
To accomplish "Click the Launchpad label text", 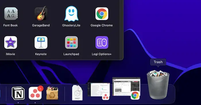I will click(71, 54).
